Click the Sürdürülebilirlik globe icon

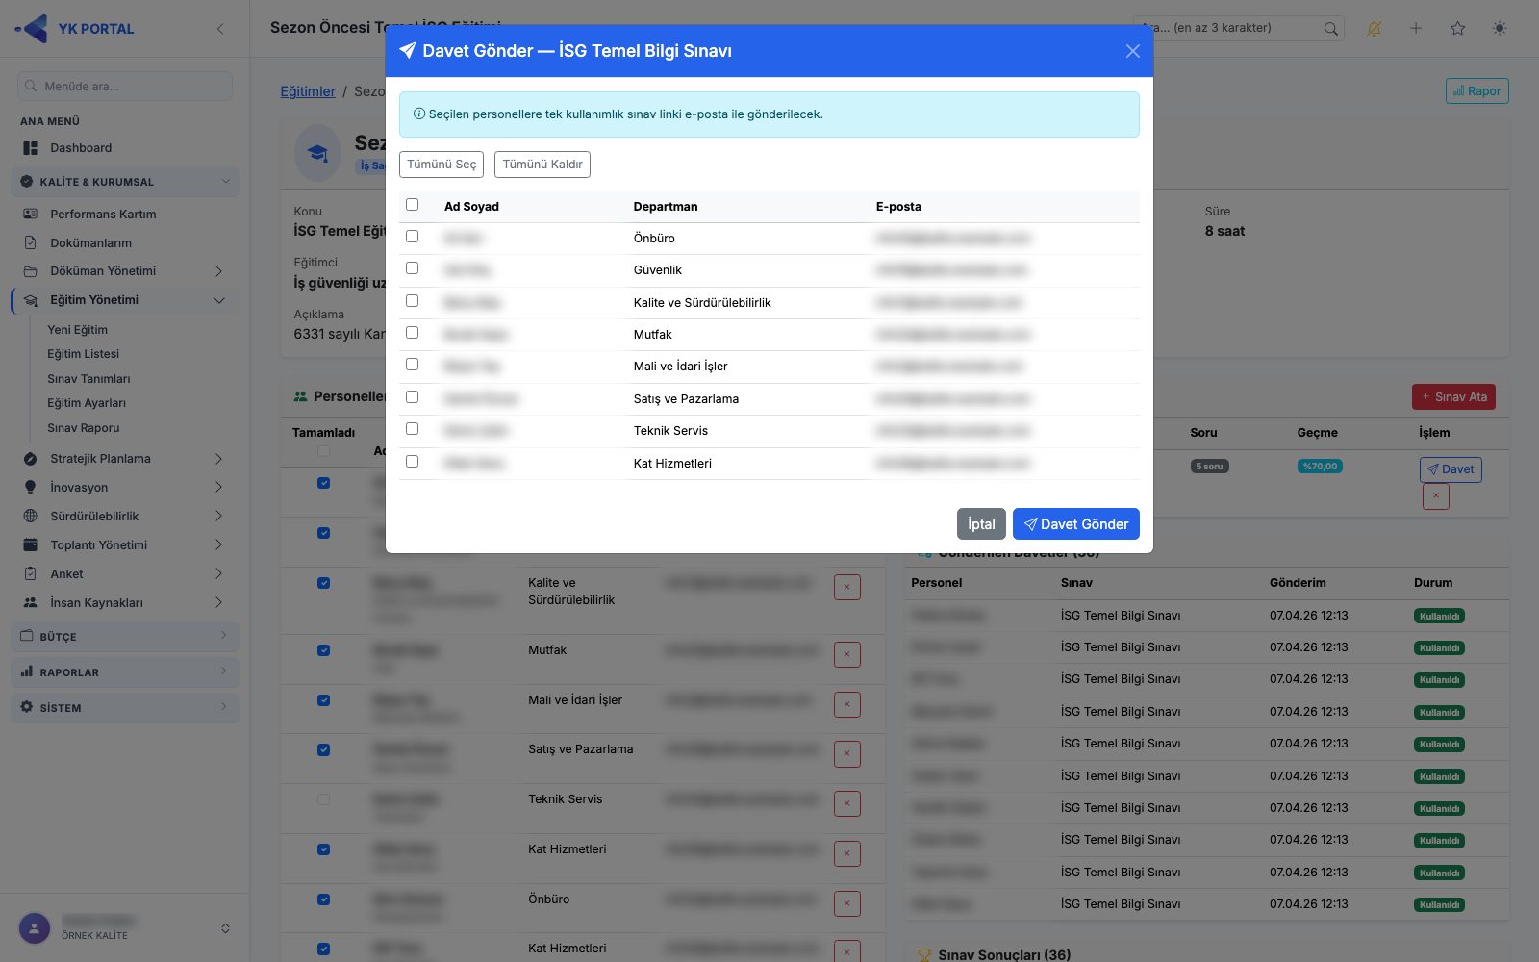[x=31, y=517]
